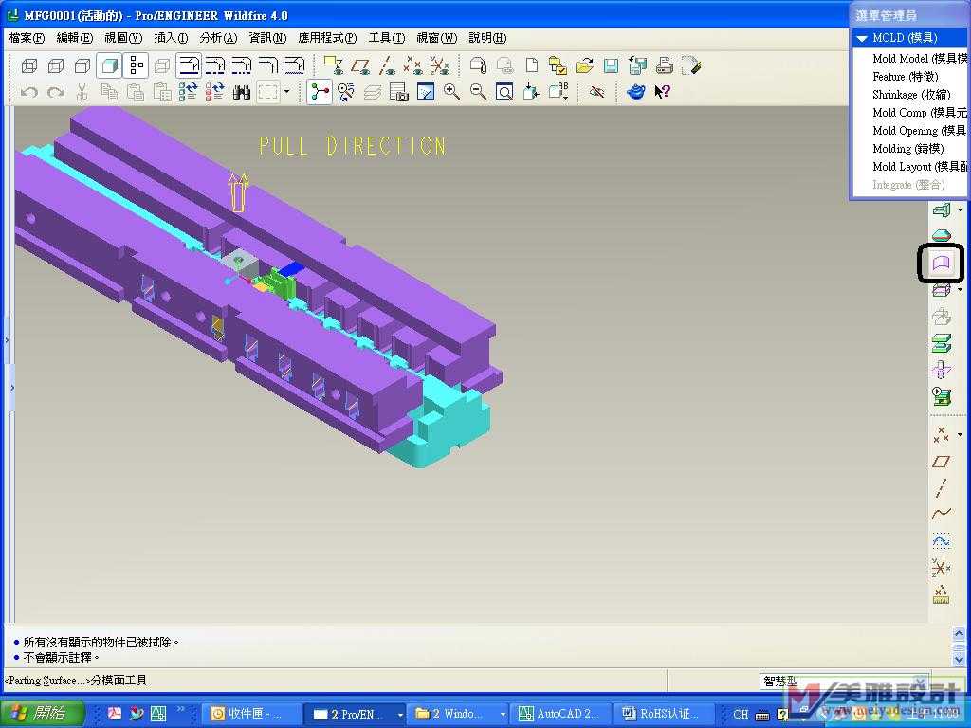Image resolution: width=971 pixels, height=728 pixels.
Task: Toggle datum planes display on/off
Action: [360, 65]
